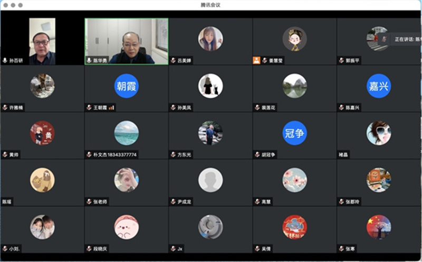Click the muted mic icon beside 裴莲花
The height and width of the screenshot is (262, 422).
point(257,107)
